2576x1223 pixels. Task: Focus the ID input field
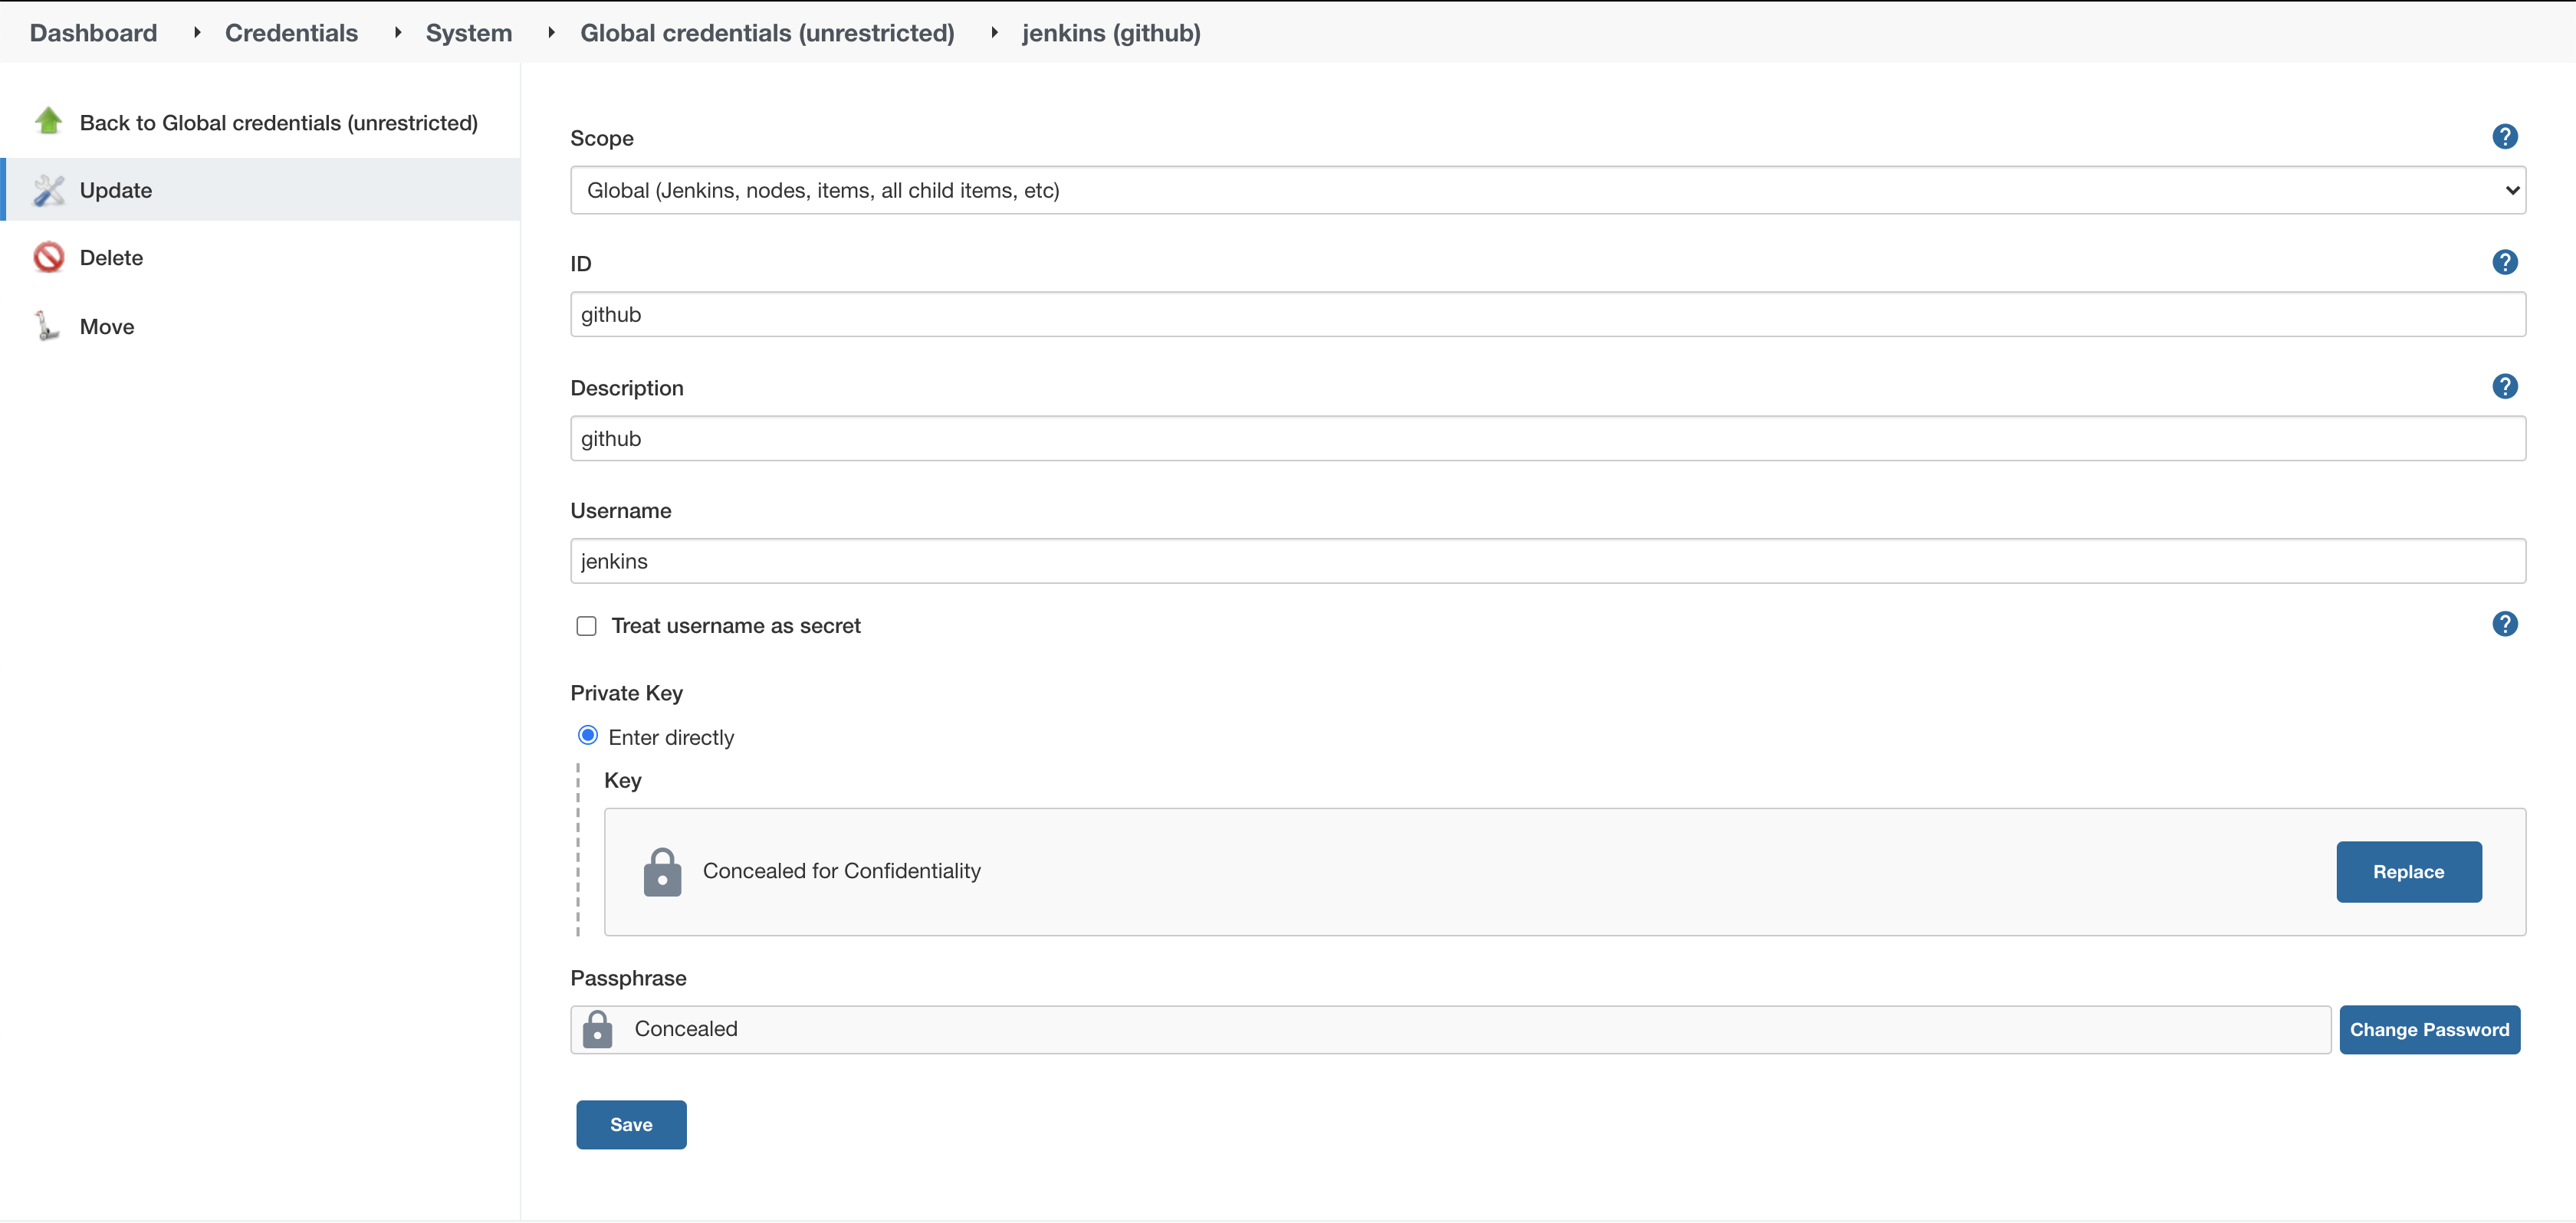coord(1547,315)
